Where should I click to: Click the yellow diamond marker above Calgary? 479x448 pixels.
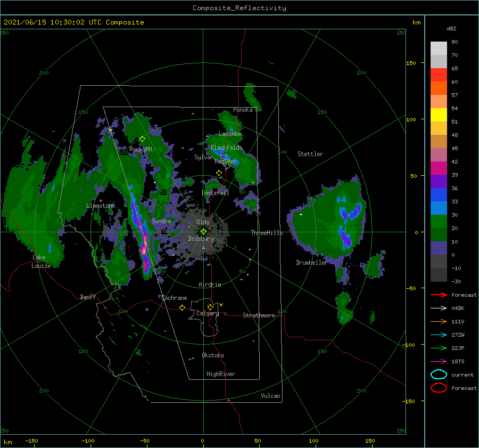[210, 307]
